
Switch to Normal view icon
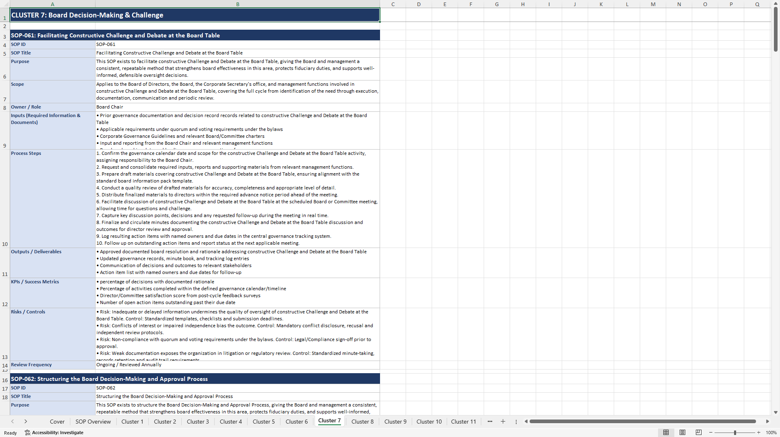pyautogui.click(x=666, y=433)
